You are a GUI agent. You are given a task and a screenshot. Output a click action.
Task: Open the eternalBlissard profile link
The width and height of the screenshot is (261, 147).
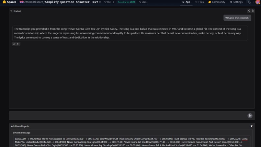click(x=34, y=2)
